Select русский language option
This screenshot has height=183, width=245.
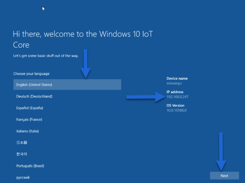[67, 177]
